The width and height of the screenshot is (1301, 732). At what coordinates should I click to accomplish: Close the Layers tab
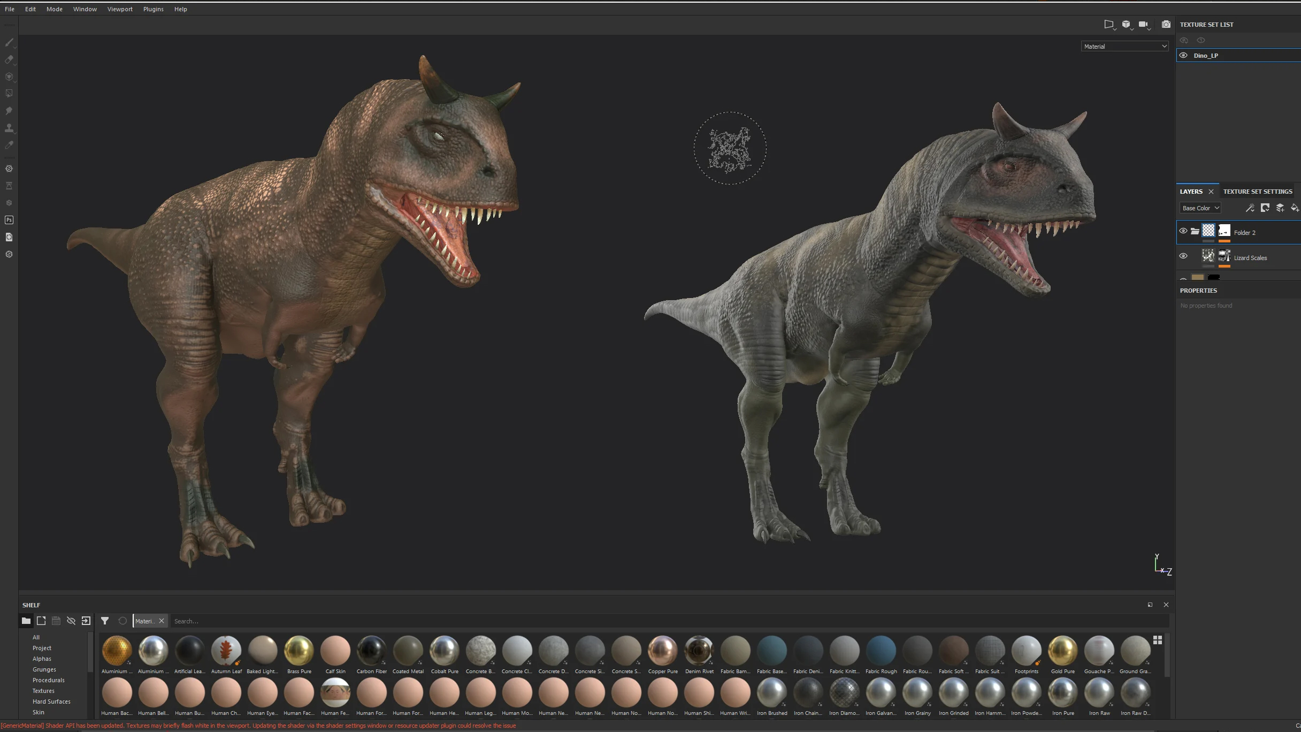pyautogui.click(x=1211, y=192)
